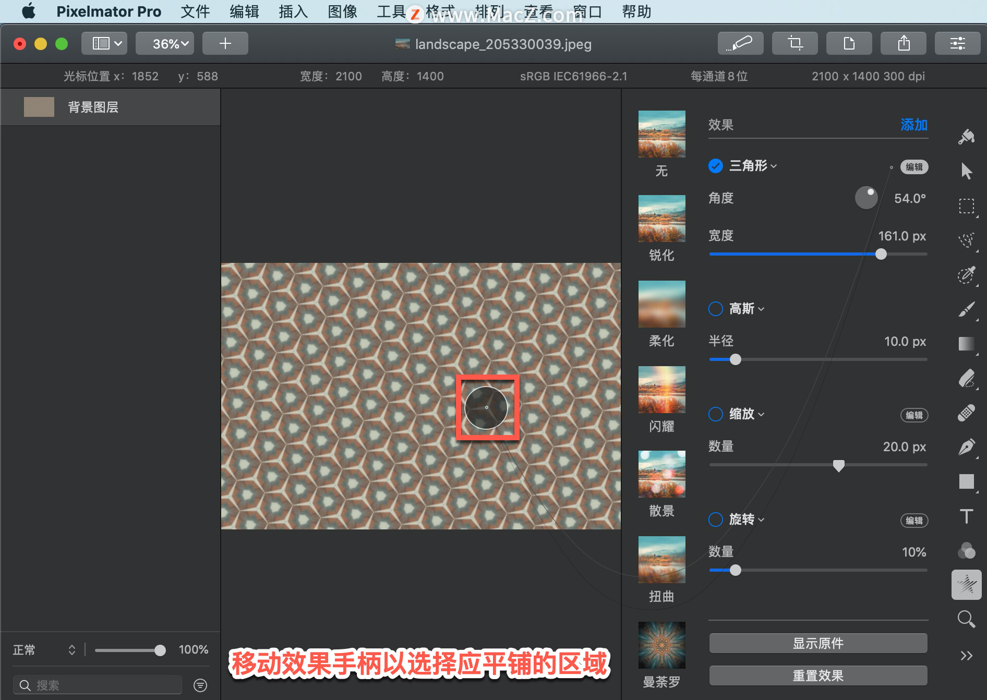The height and width of the screenshot is (700, 987).
Task: Open the 插入 menu
Action: pyautogui.click(x=293, y=11)
